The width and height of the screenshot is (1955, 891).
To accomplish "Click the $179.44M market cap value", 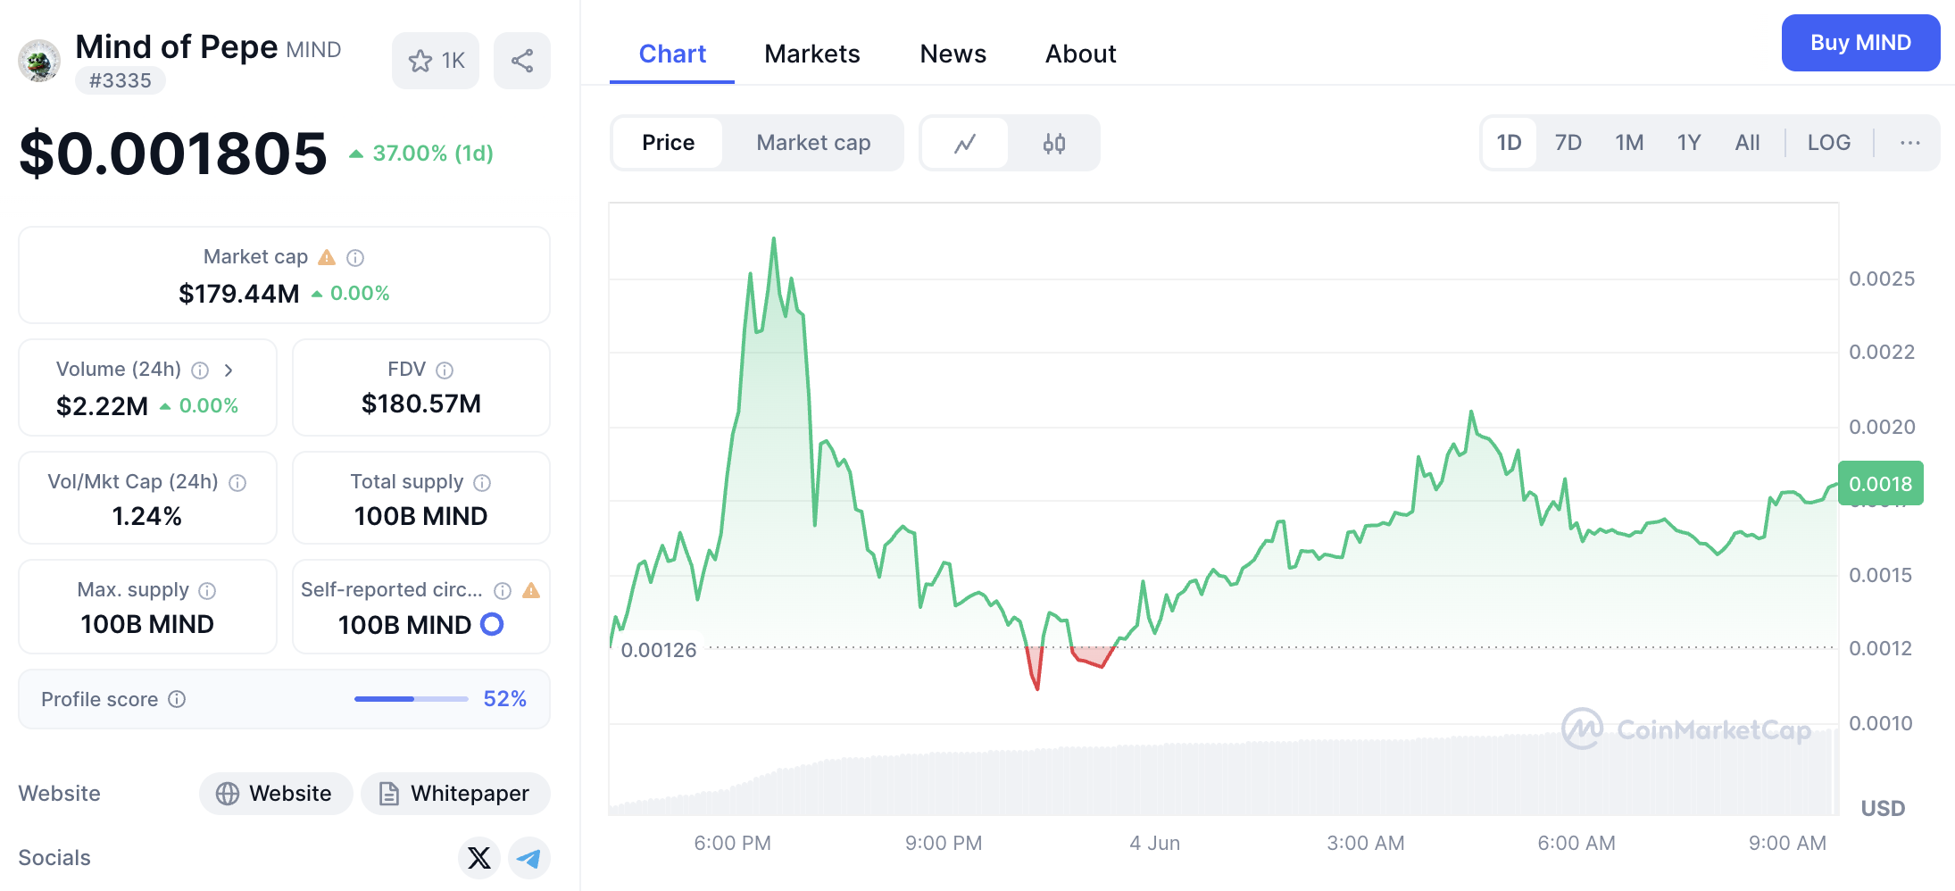I will pyautogui.click(x=239, y=294).
